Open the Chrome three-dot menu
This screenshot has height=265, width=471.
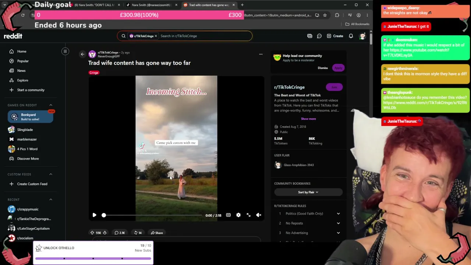point(367,15)
